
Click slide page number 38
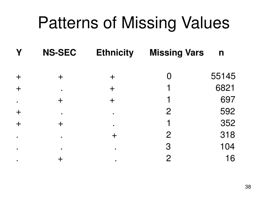click(248, 187)
